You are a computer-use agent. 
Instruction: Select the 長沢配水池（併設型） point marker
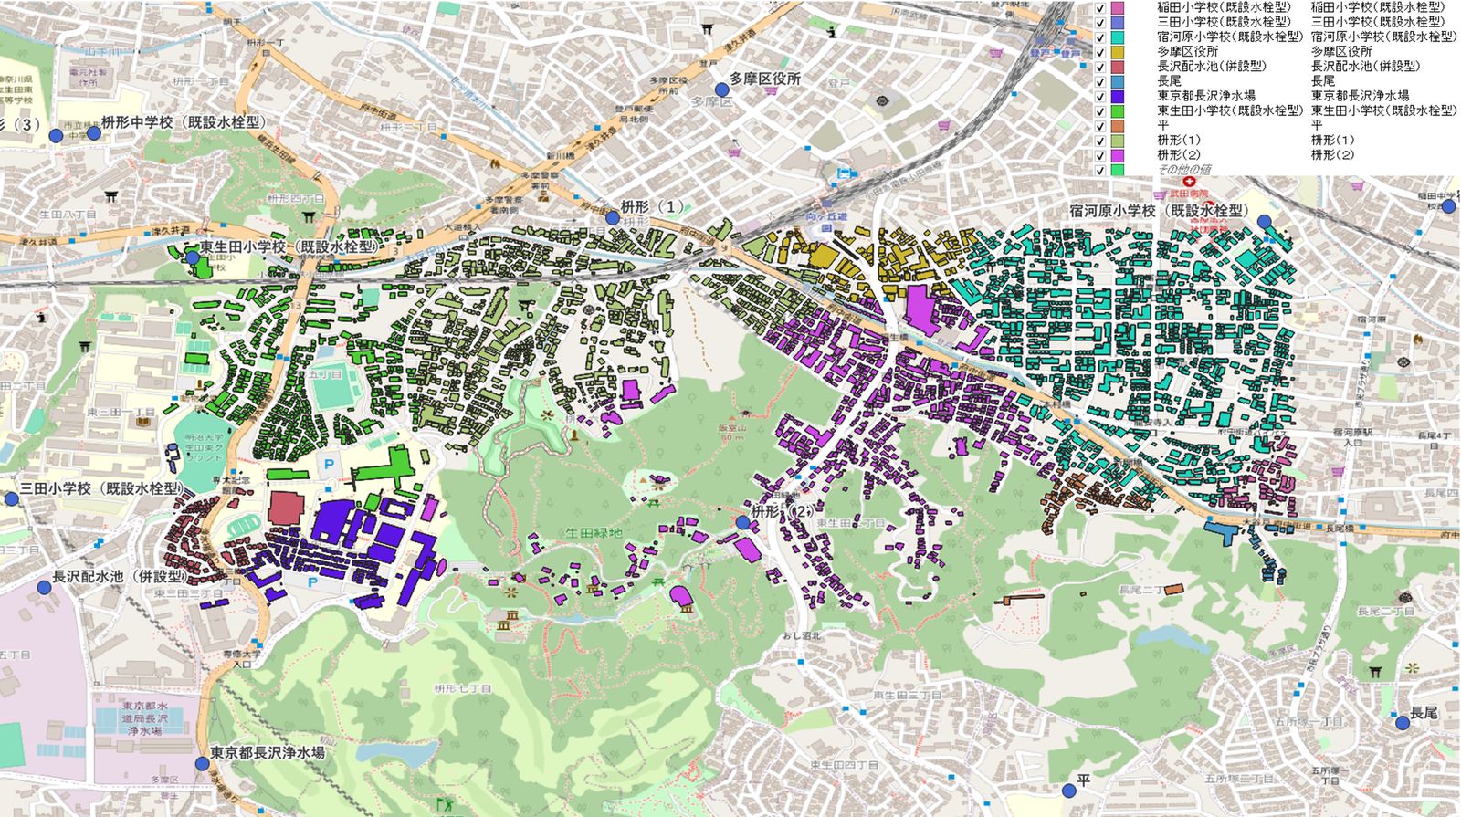44,587
